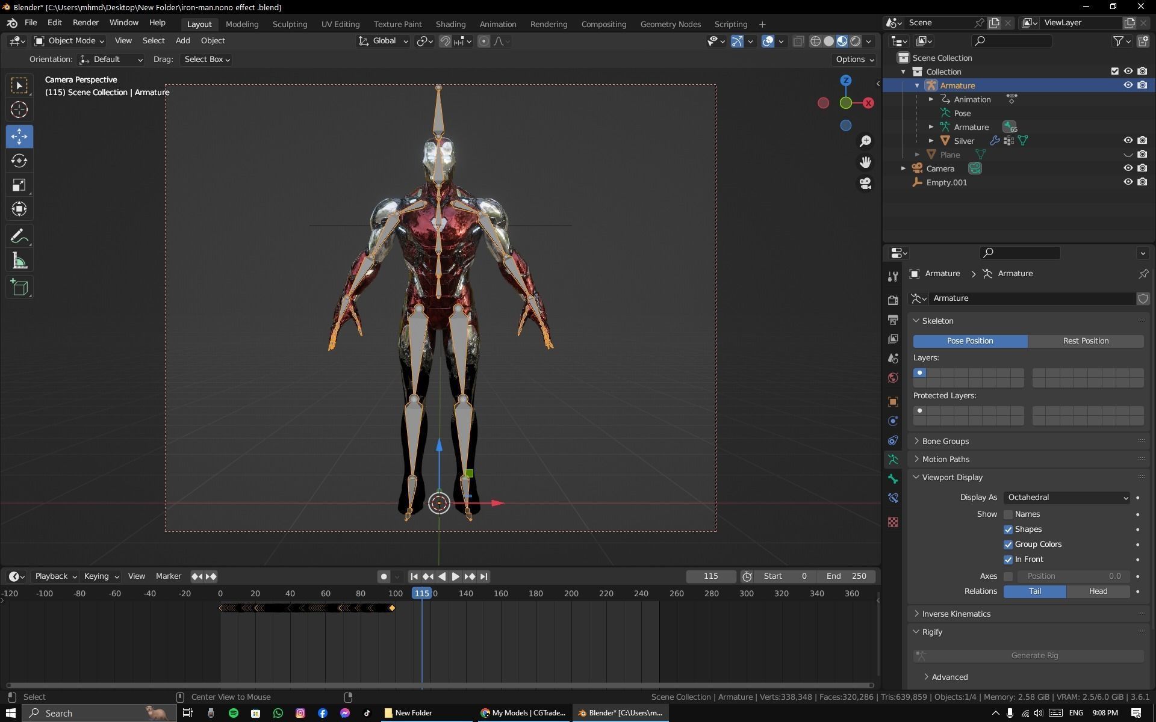
Task: Toggle snapping magnet icon in header
Action: (x=445, y=41)
